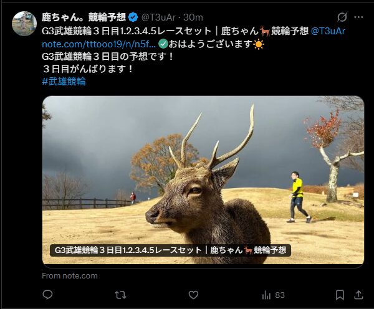This screenshot has height=309, width=374.
Task: Open the three-dot More options menu
Action: [x=358, y=17]
